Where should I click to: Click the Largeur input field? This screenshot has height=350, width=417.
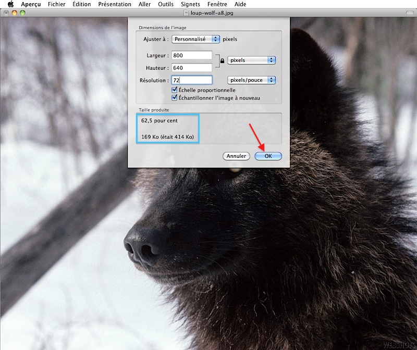(191, 55)
